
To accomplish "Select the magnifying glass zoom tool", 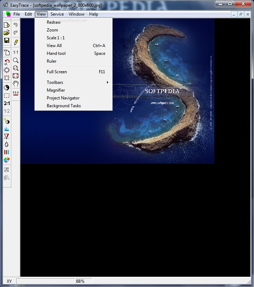I will click(x=16, y=60).
